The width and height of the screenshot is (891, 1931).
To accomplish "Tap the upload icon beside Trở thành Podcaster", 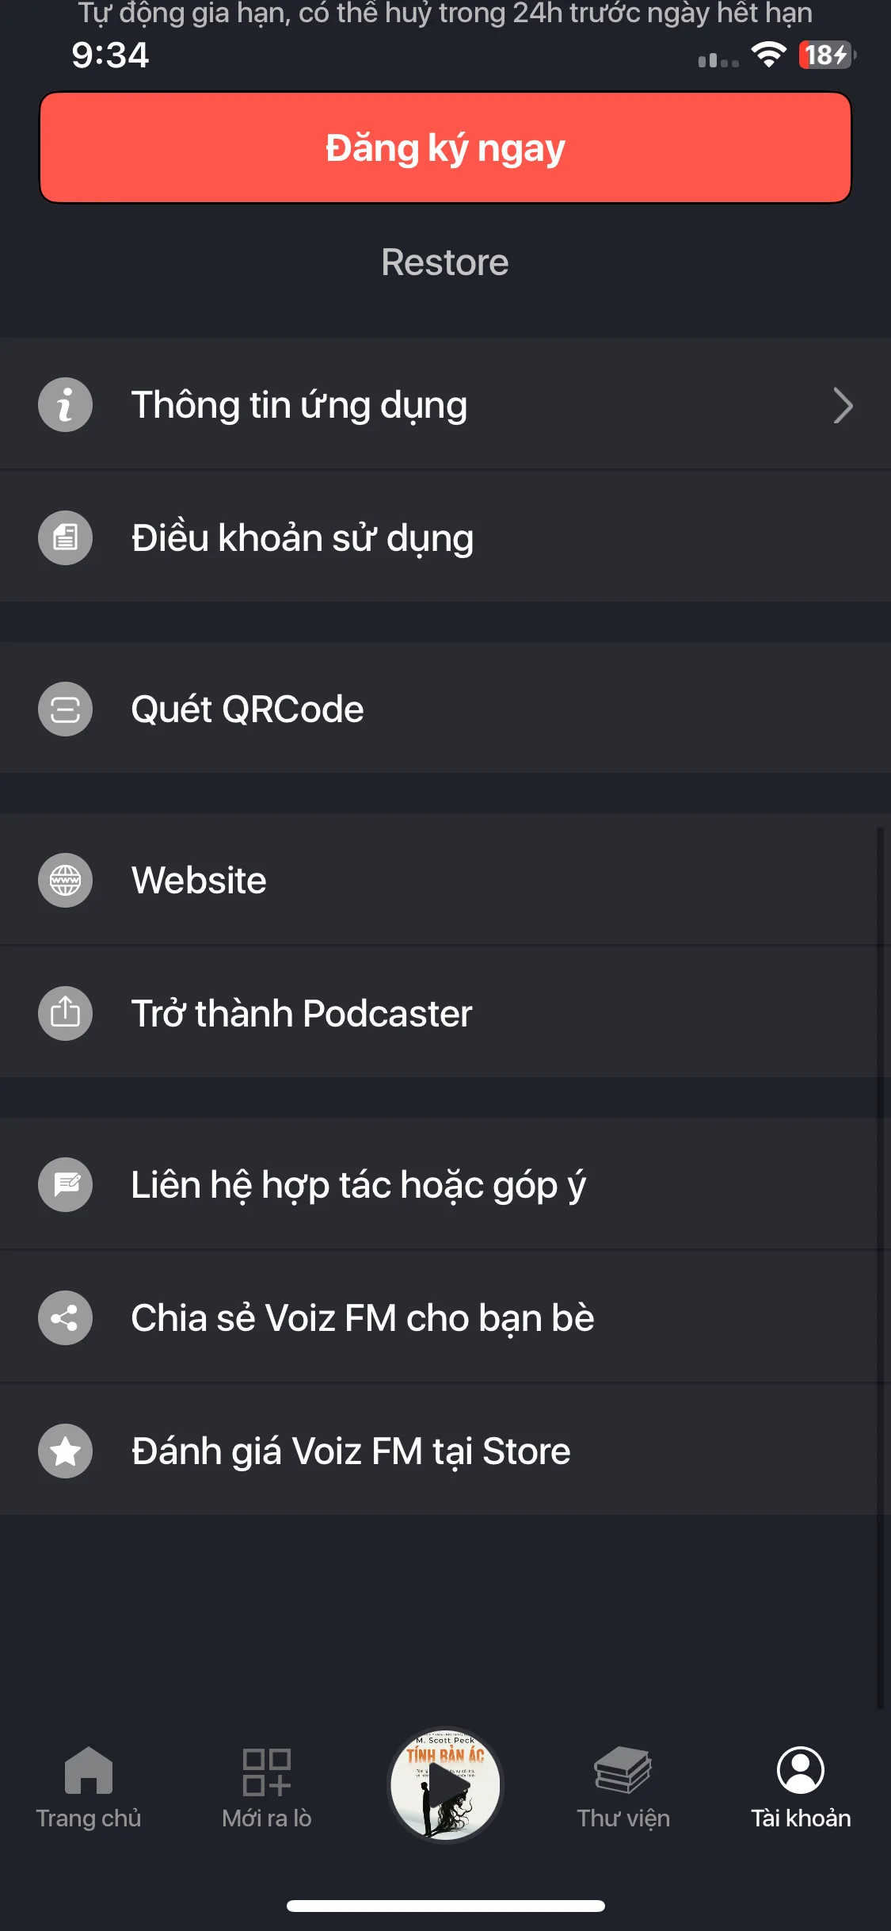I will click(x=65, y=1014).
